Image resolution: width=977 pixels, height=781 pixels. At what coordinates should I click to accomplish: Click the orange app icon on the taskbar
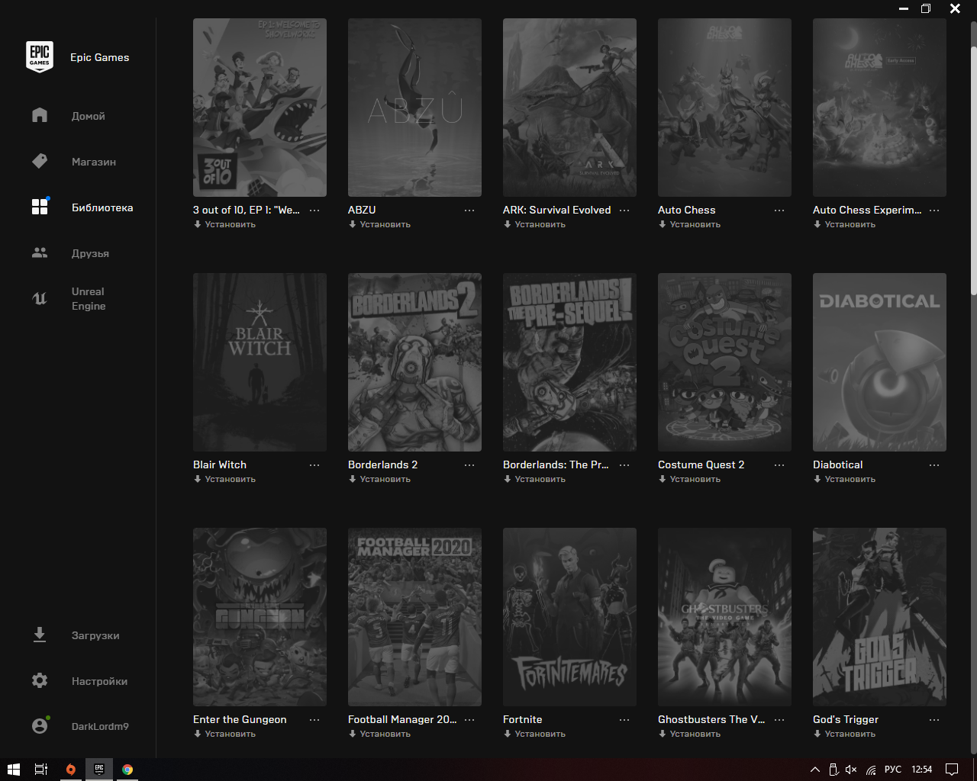click(x=70, y=770)
